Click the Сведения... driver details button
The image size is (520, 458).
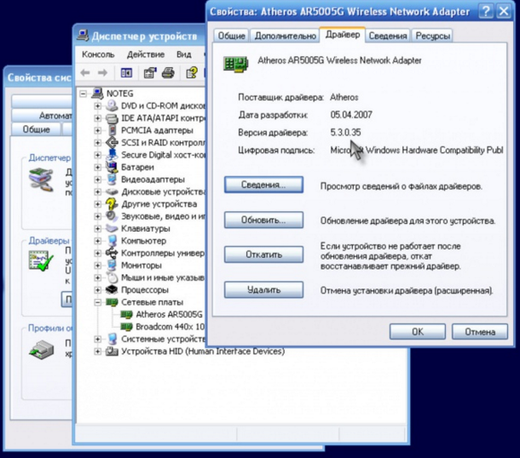tap(263, 185)
